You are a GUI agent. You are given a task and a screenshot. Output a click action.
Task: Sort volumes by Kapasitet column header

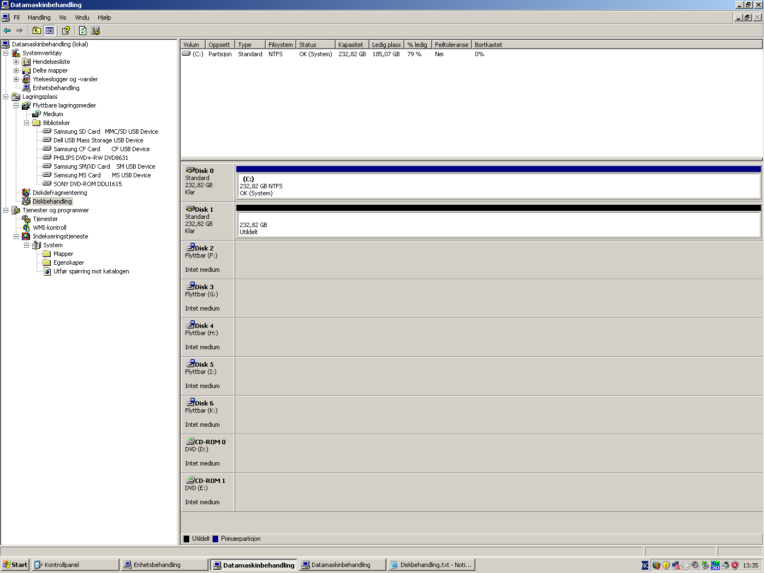point(352,45)
